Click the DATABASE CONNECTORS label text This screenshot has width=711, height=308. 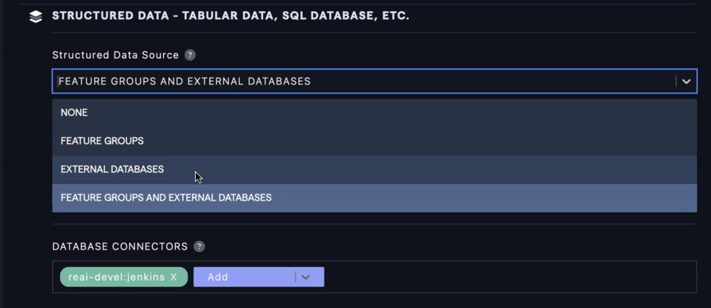[x=120, y=246]
